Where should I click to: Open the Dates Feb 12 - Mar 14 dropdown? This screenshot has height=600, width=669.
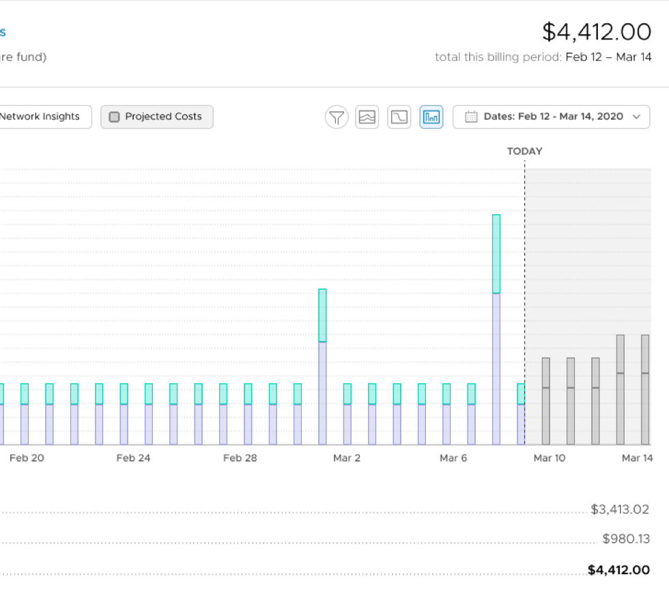pyautogui.click(x=552, y=117)
